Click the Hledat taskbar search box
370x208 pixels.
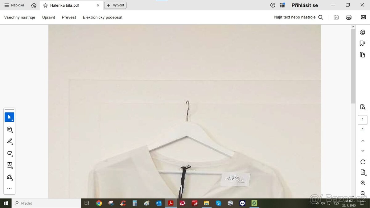pyautogui.click(x=46, y=203)
